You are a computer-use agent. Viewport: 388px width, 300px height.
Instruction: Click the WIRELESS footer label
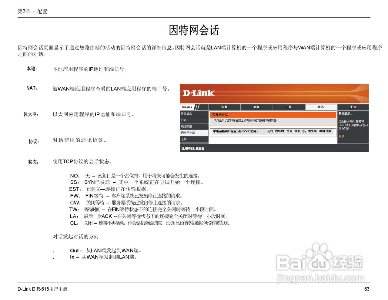point(193,148)
